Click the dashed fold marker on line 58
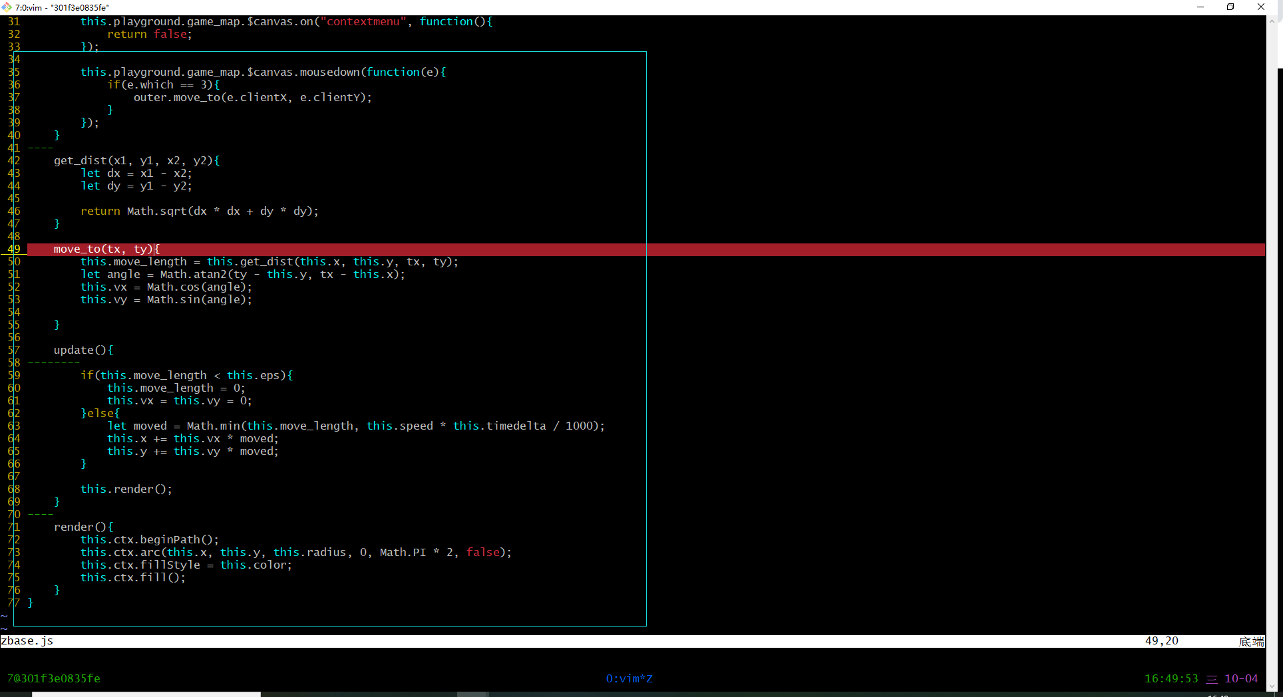Screen dimensions: 1283x697 pos(53,363)
